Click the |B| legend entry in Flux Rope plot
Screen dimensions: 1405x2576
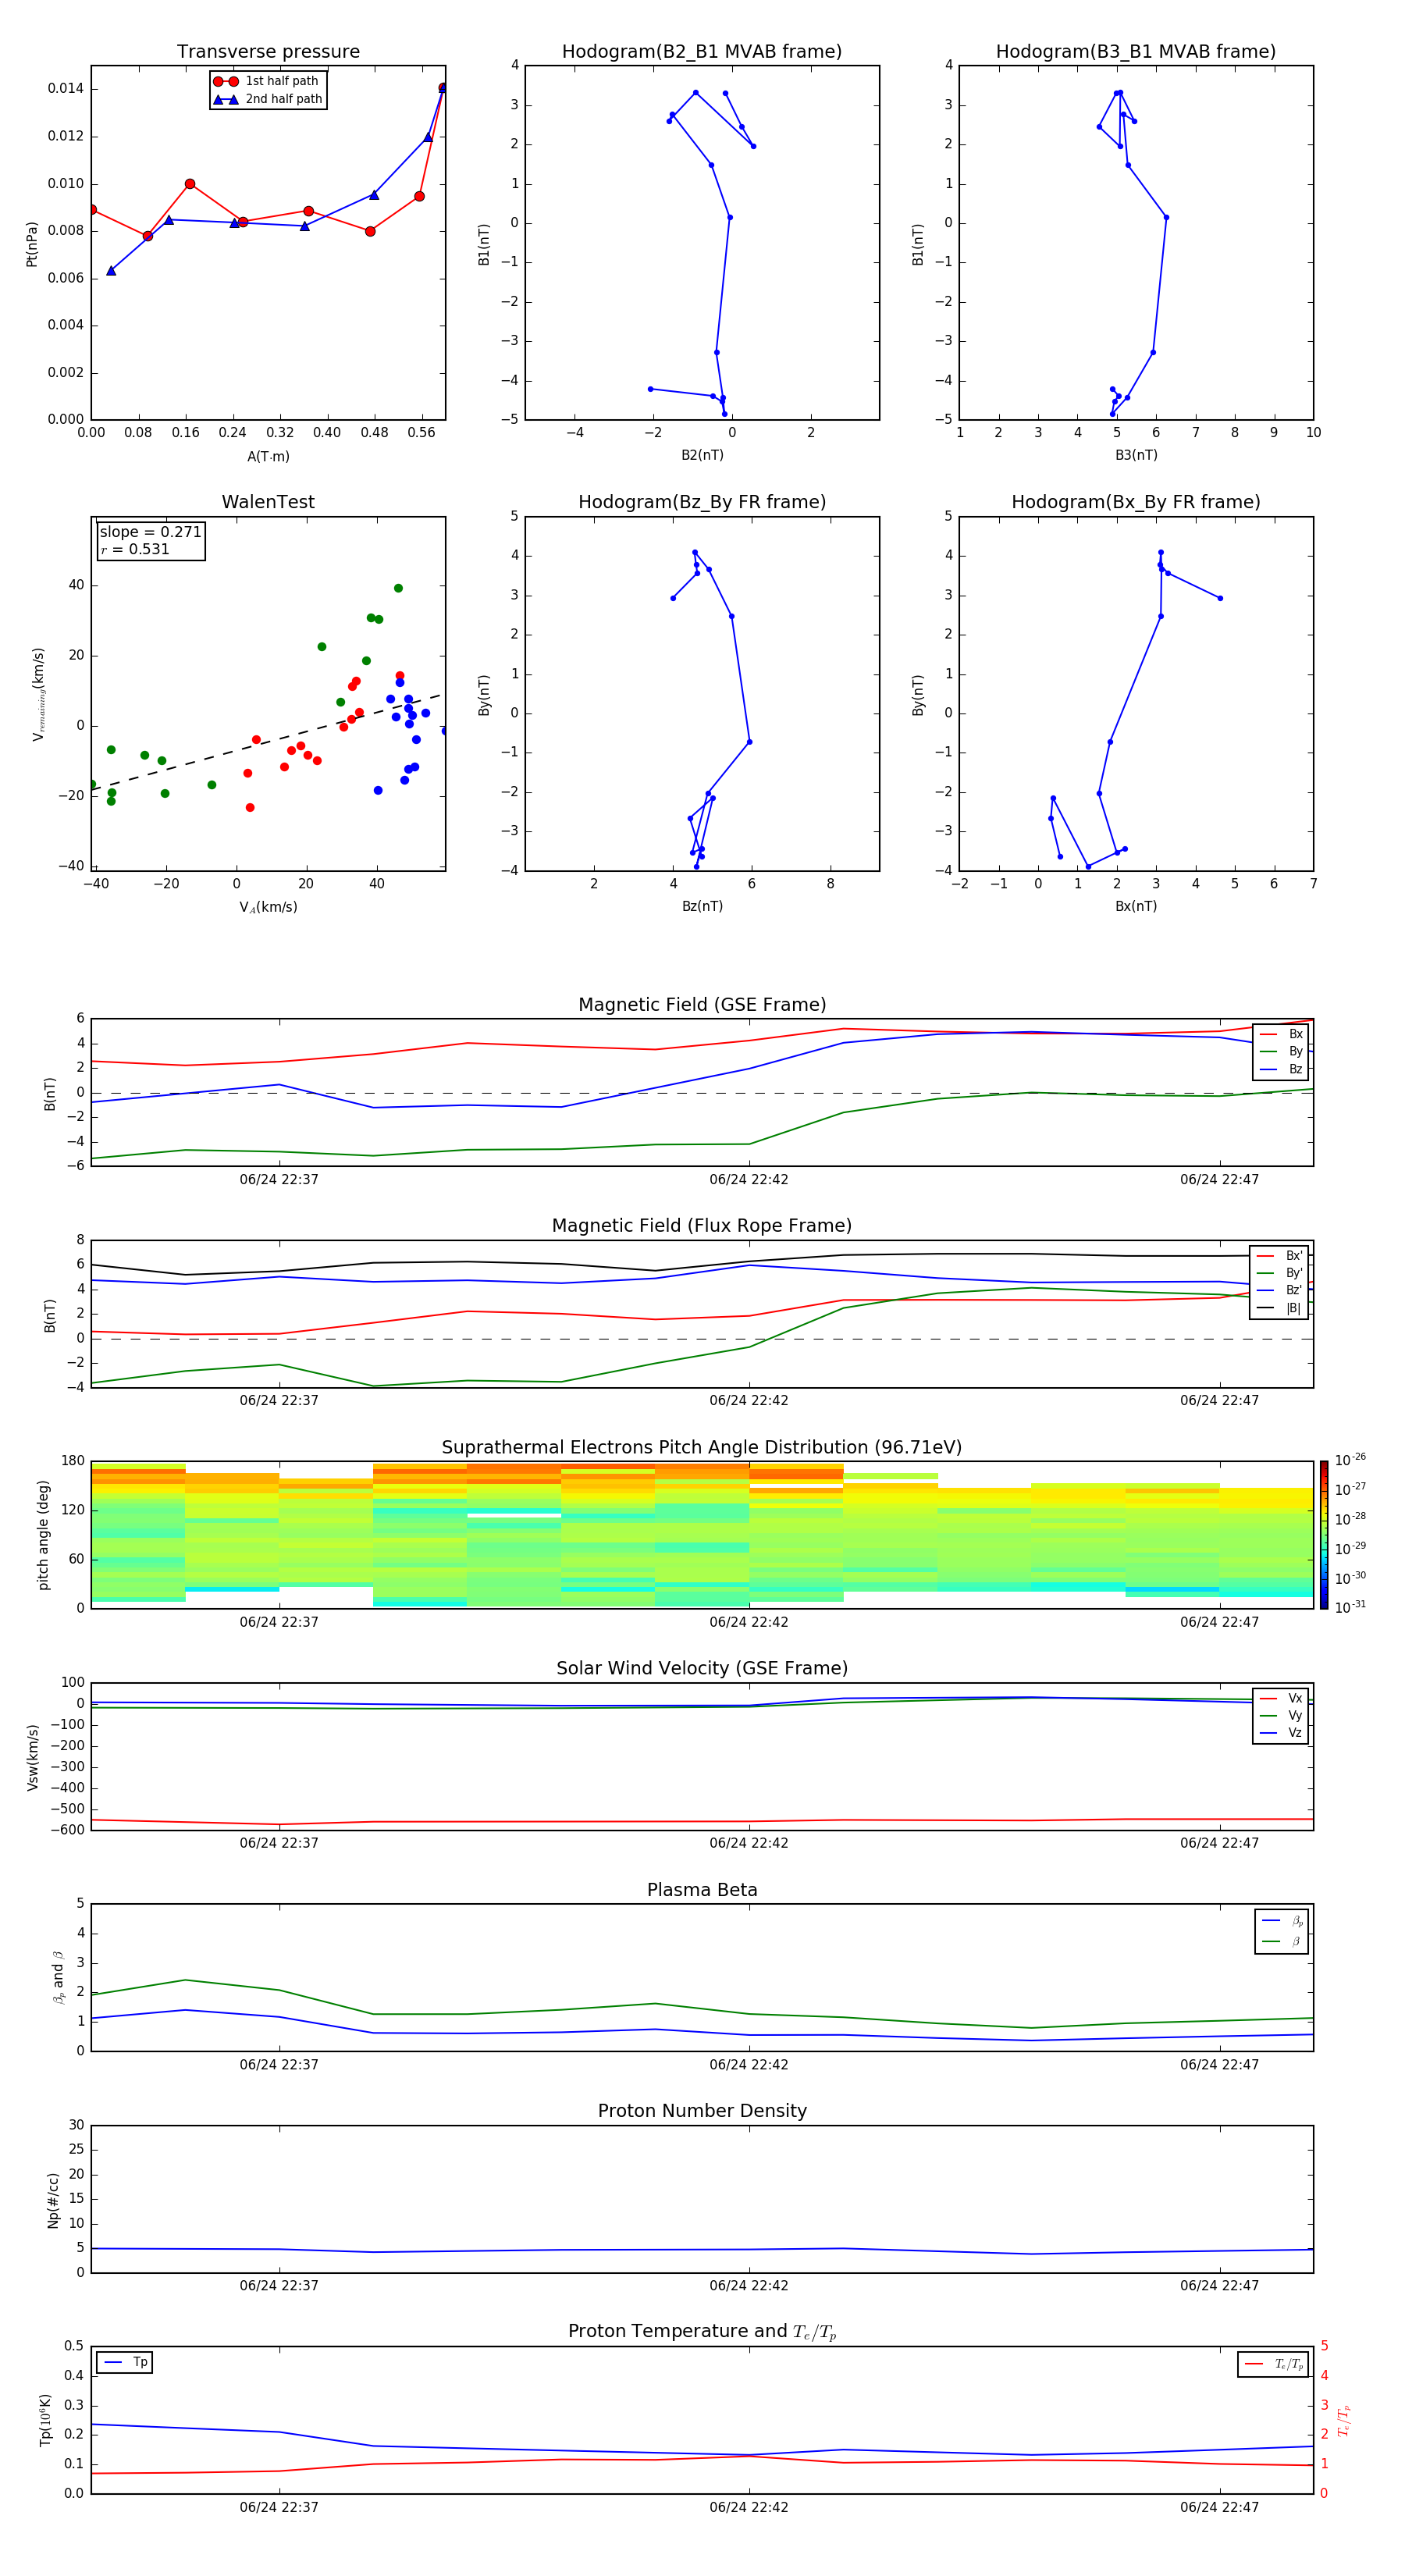point(1279,1309)
